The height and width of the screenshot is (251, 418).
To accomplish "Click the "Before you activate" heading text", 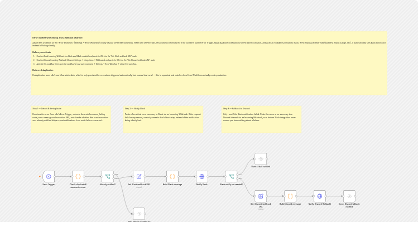I will pos(42,52).
